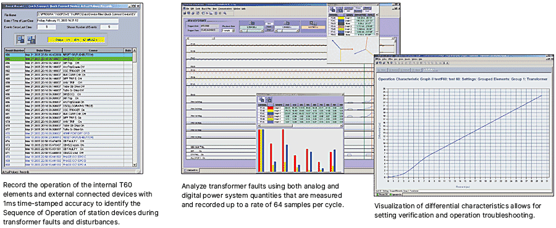The image size is (556, 228).
Task: Select event 474 with cause CBFAULTY On
Action: tap(69, 141)
